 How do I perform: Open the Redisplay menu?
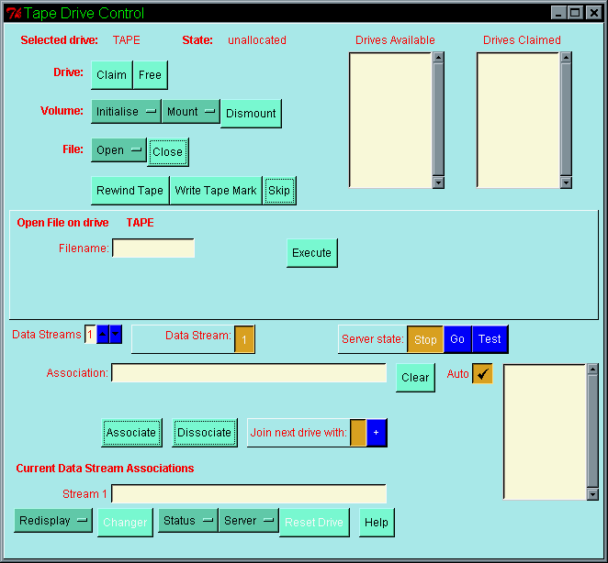(x=54, y=521)
